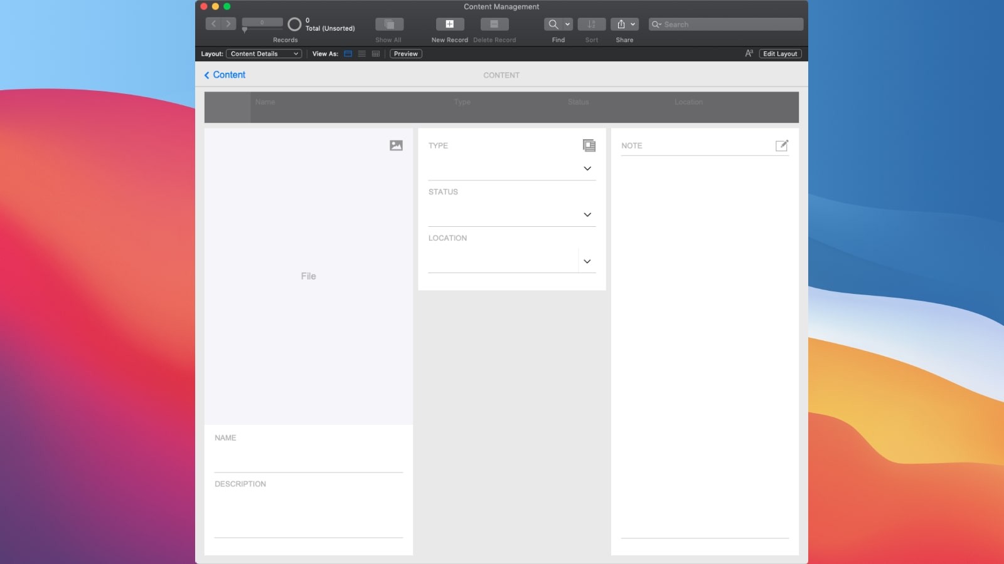Go back via the Content link
The height and width of the screenshot is (564, 1004).
tap(225, 75)
